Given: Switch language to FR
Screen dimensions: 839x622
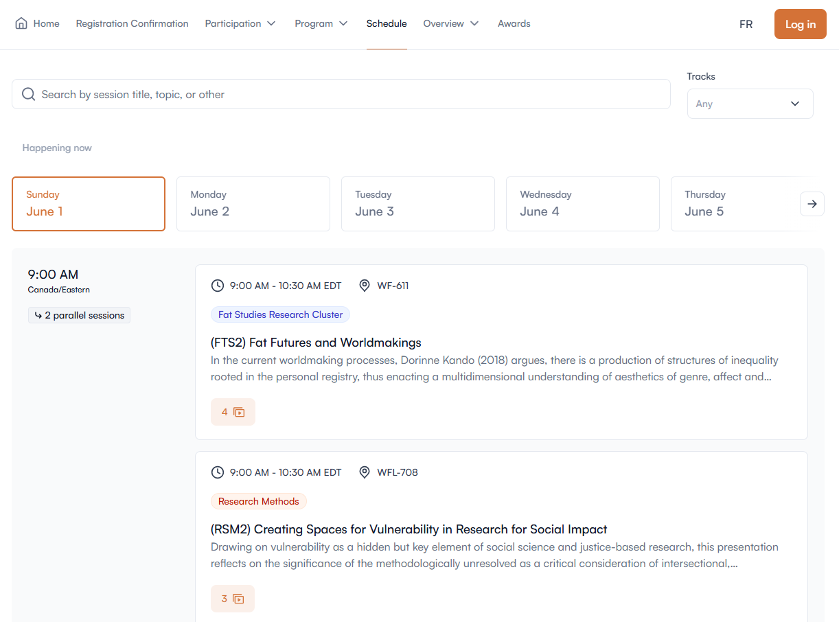Looking at the screenshot, I should click(746, 24).
